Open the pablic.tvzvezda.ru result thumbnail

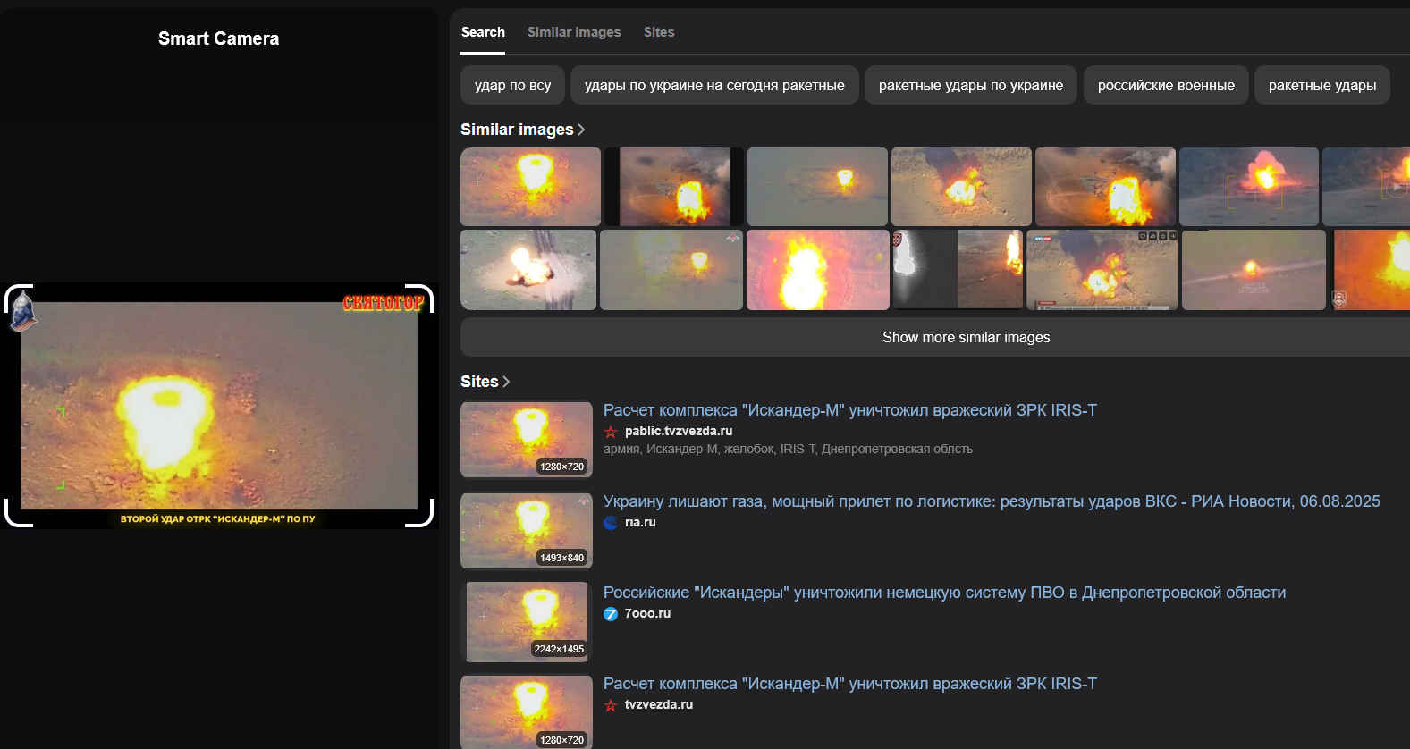point(527,440)
